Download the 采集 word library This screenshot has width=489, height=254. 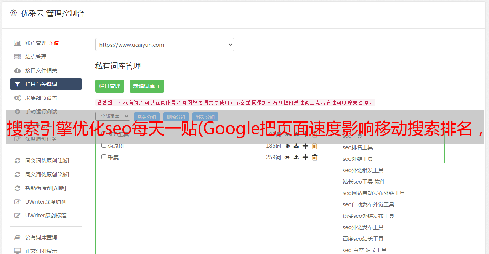pyautogui.click(x=296, y=157)
